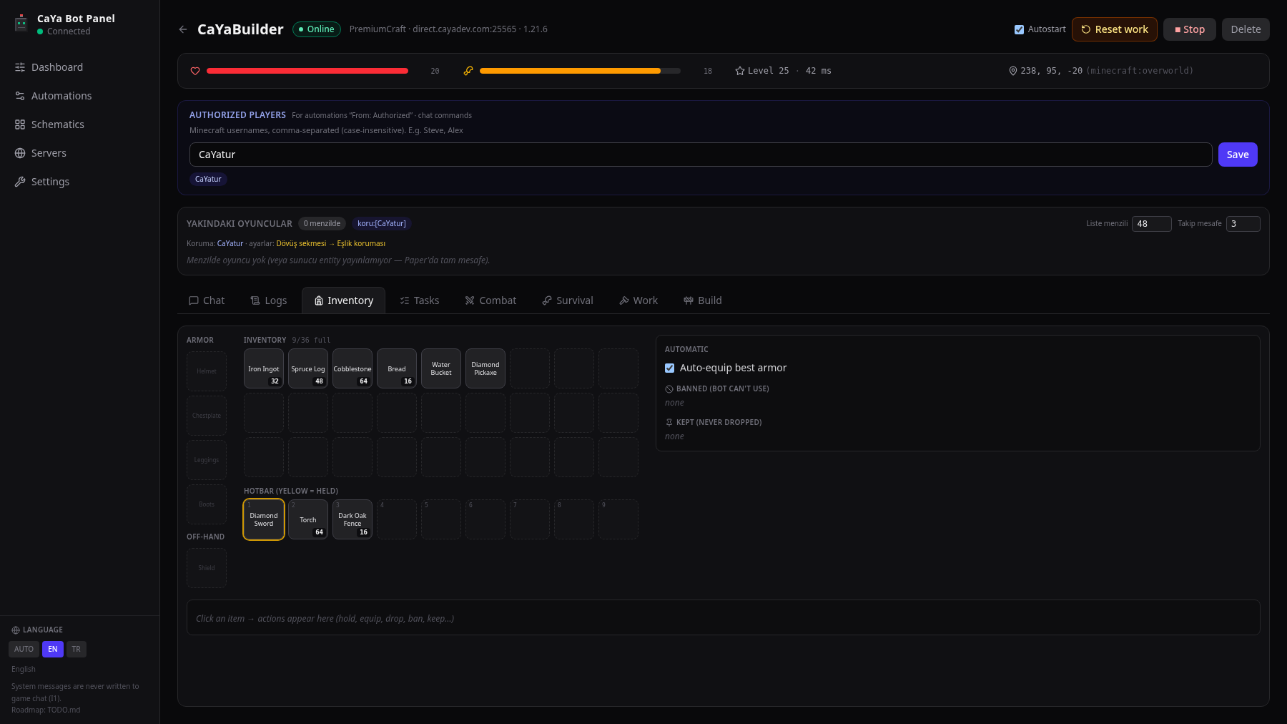Screen dimensions: 1287x724
Task: Open the Build tab
Action: (703, 300)
